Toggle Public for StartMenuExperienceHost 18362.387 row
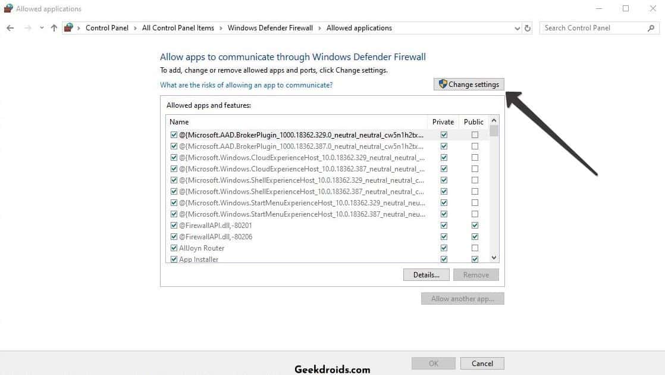The height and width of the screenshot is (375, 665). coord(475,214)
